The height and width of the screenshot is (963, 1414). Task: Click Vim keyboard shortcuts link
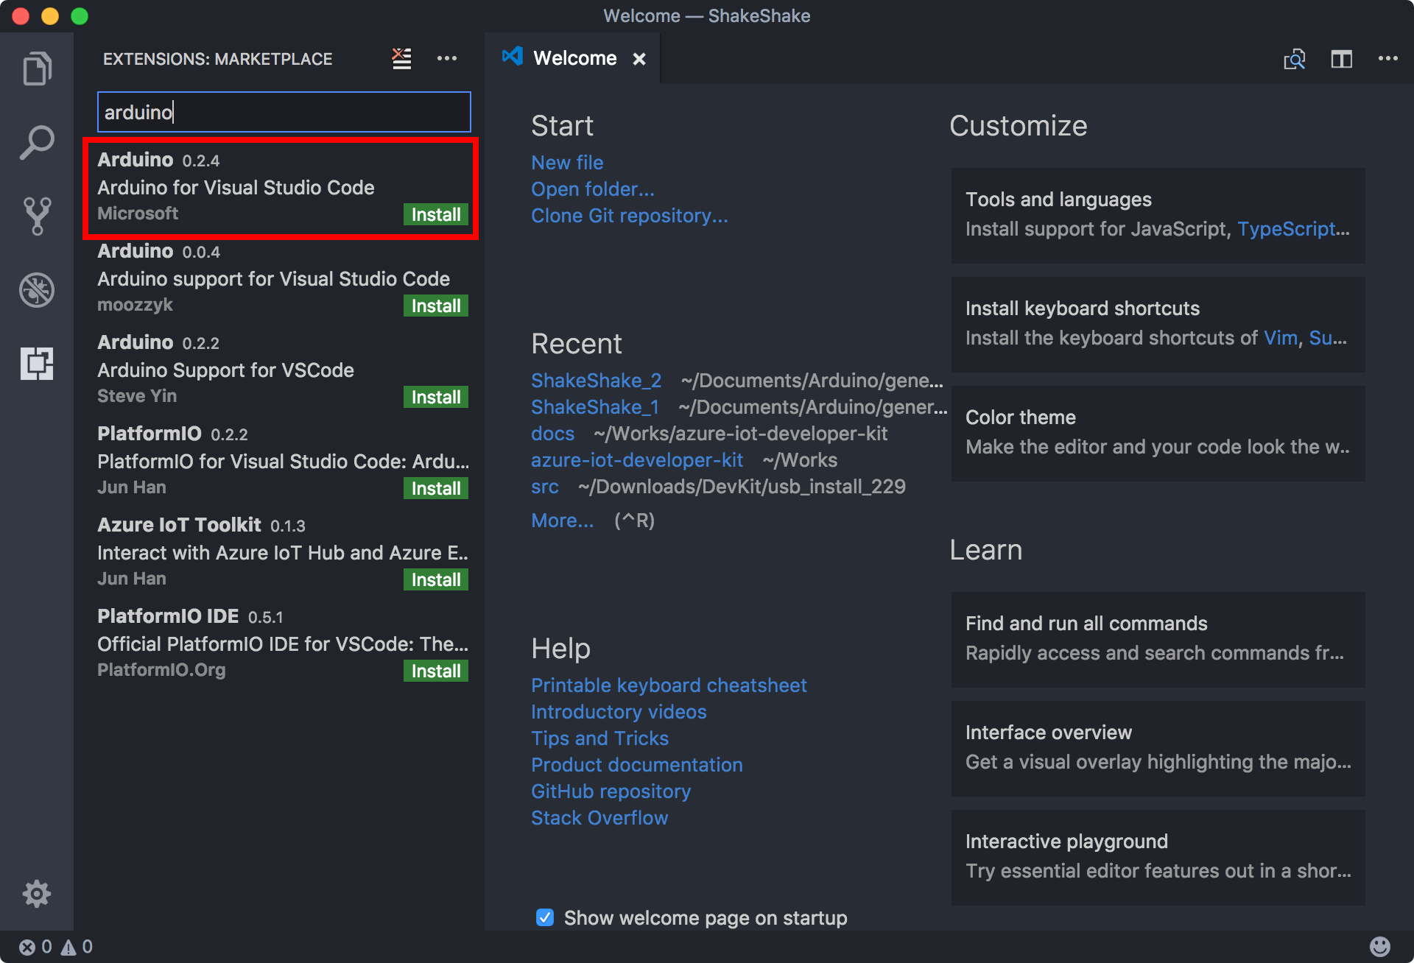[1281, 338]
